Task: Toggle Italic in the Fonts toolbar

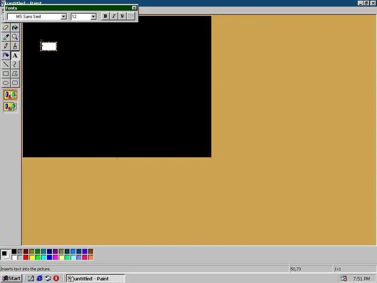Action: tap(114, 16)
